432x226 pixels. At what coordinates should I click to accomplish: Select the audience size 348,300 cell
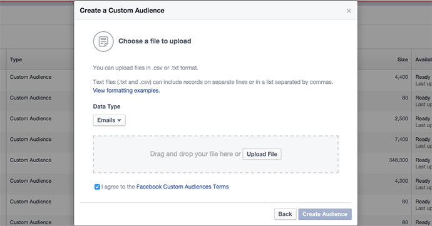(398, 160)
